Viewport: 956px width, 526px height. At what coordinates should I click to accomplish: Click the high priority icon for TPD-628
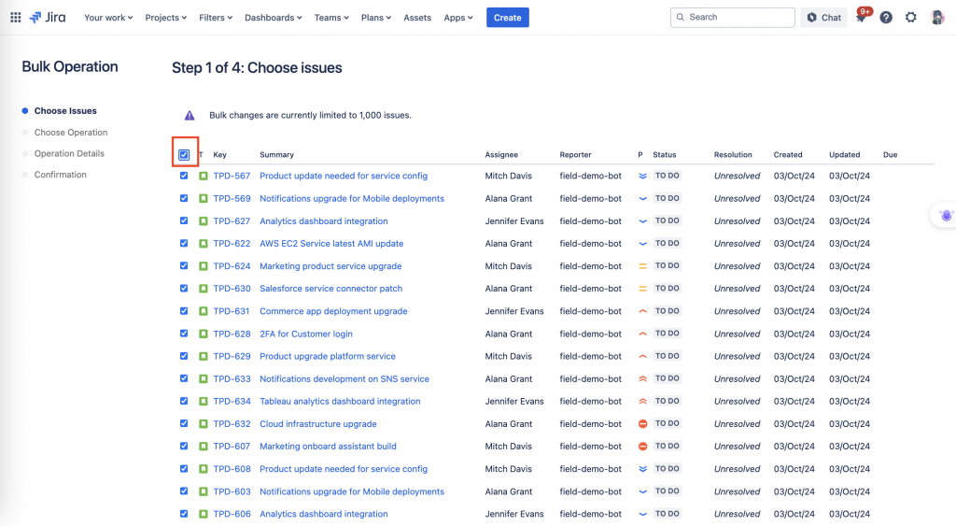coord(642,334)
